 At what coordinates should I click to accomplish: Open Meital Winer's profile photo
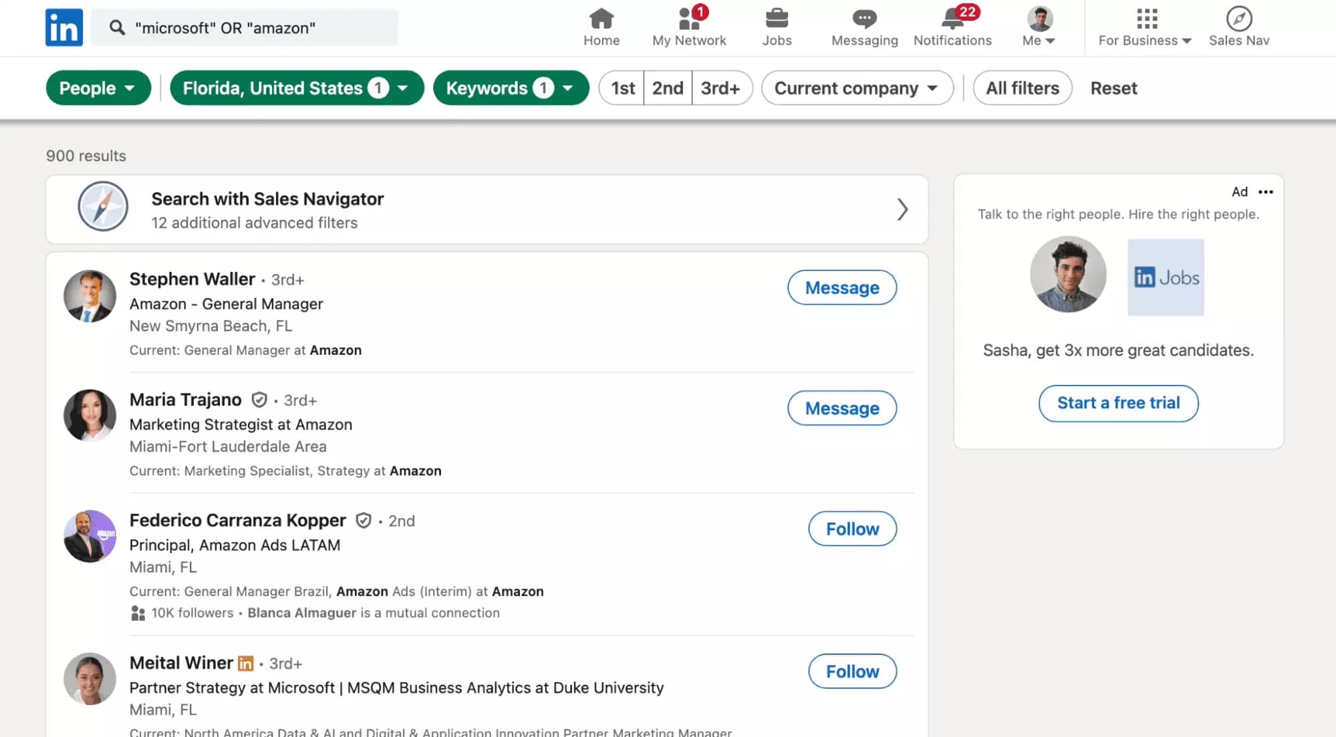click(90, 679)
